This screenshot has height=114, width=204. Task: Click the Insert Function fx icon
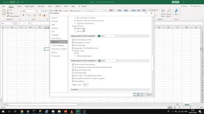29,23
